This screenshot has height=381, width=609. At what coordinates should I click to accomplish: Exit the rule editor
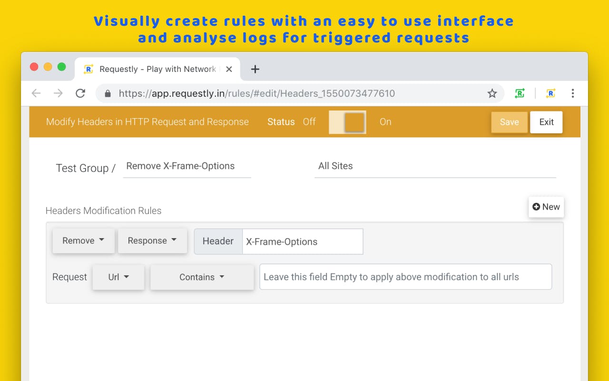click(546, 122)
